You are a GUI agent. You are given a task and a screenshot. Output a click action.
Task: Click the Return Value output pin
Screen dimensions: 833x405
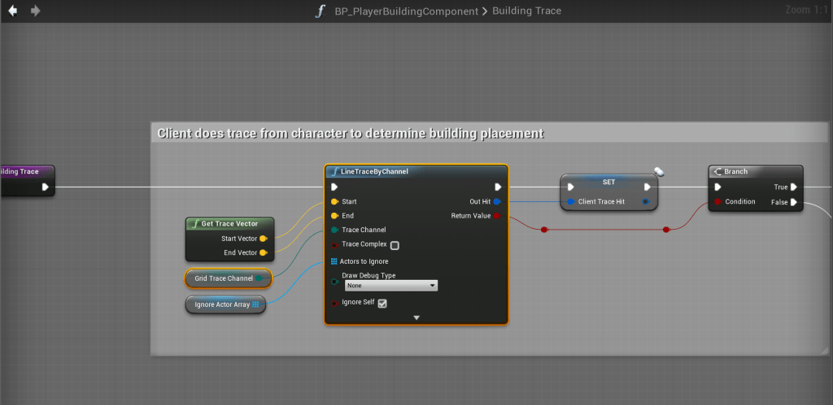[497, 216]
